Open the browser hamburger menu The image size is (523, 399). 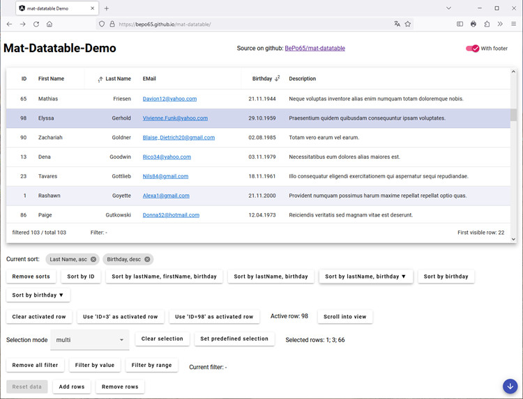click(x=514, y=24)
